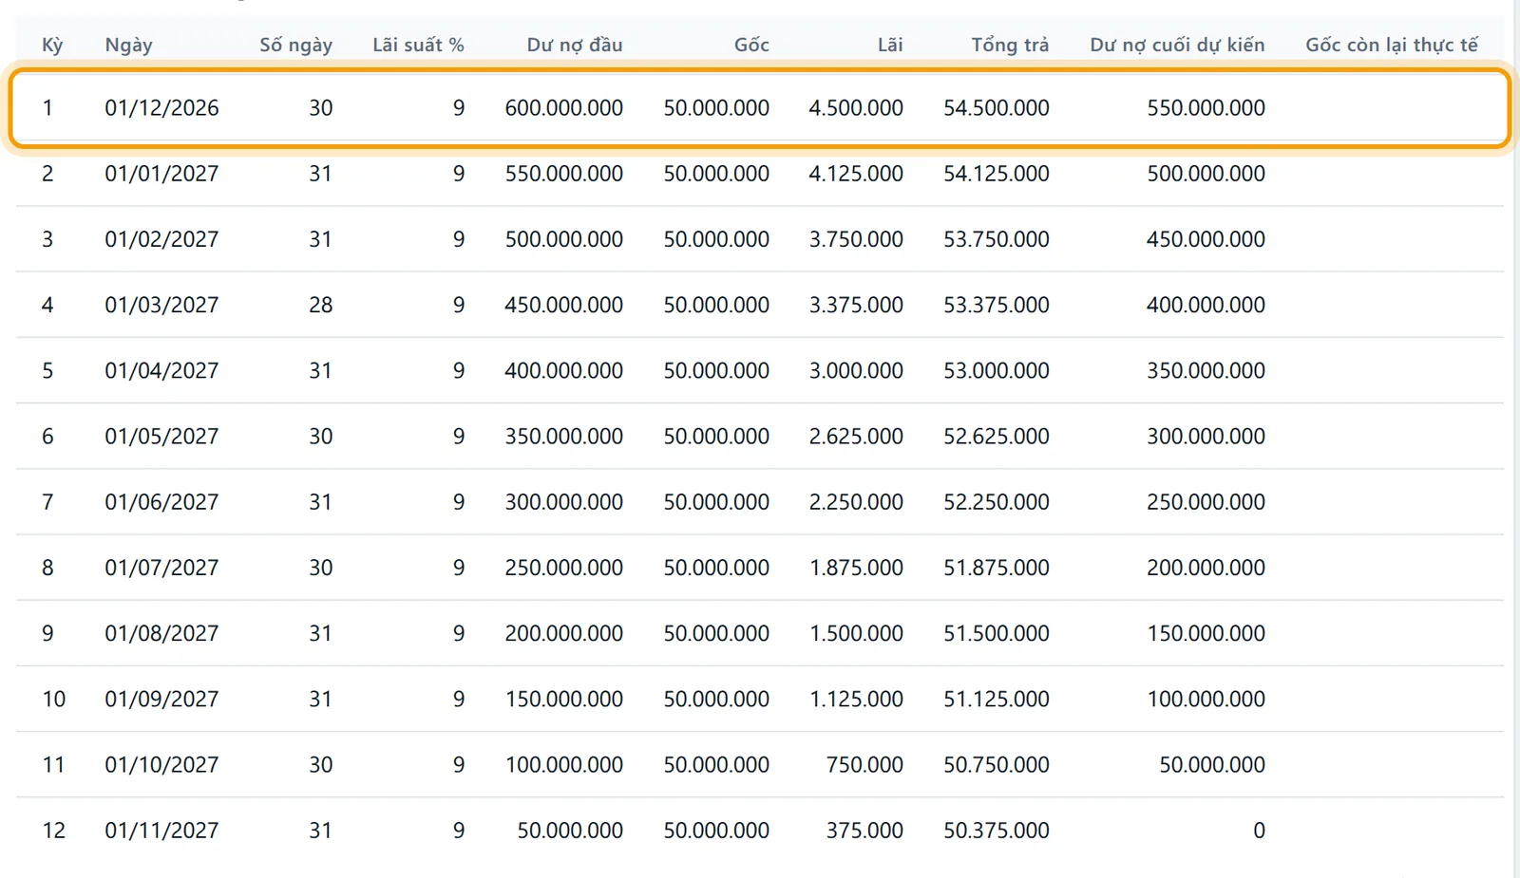Click the 'Dư nợ cuối dự kiến' header
The width and height of the screenshot is (1520, 878).
tap(1177, 45)
